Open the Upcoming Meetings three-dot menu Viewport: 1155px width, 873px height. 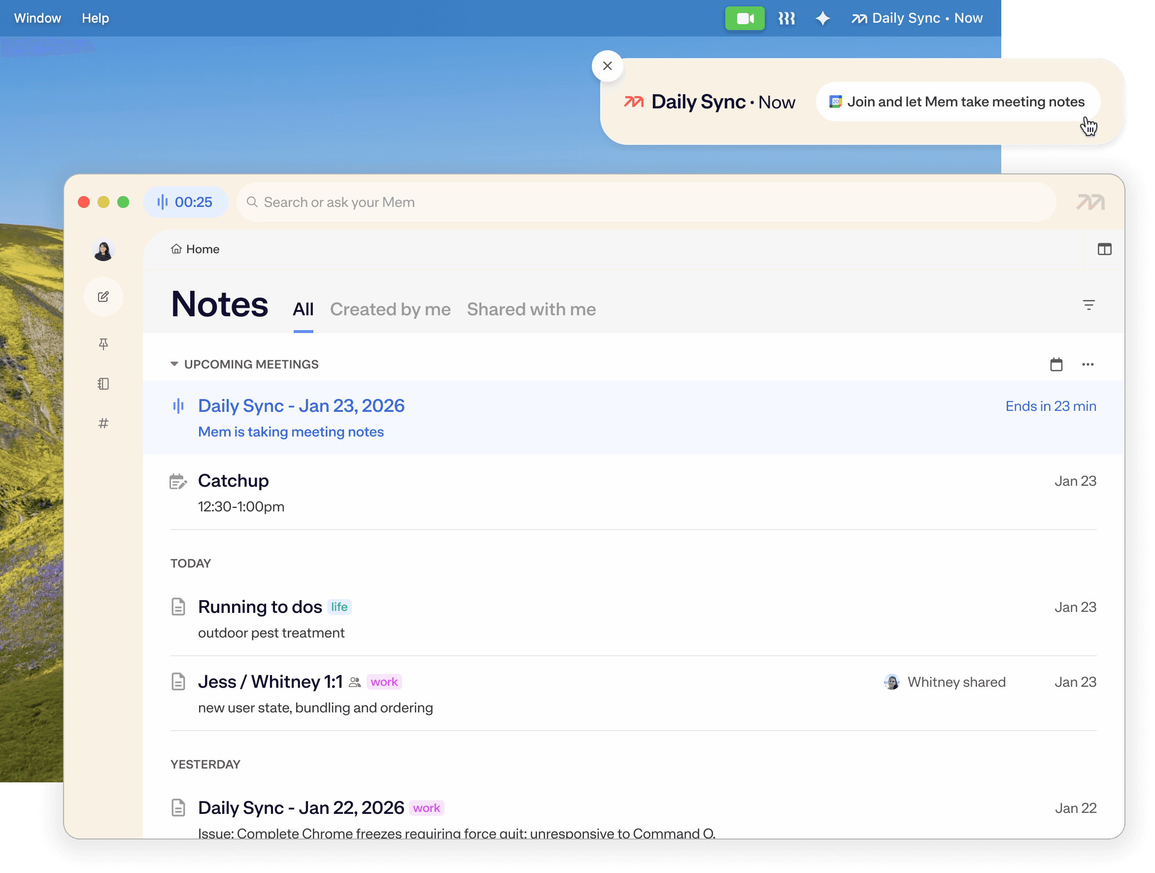coord(1087,365)
